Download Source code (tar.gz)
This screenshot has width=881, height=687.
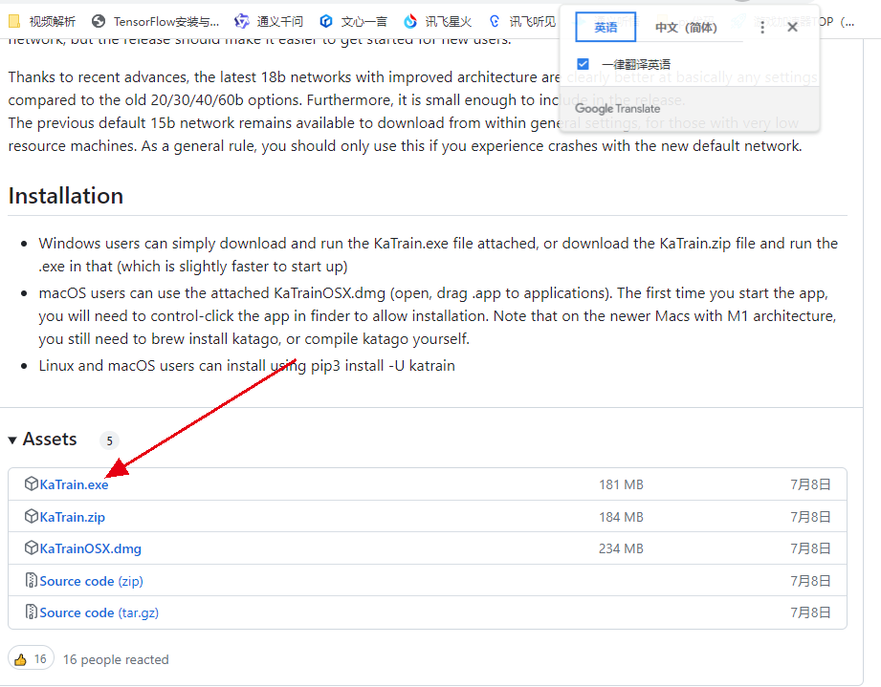pyautogui.click(x=99, y=612)
